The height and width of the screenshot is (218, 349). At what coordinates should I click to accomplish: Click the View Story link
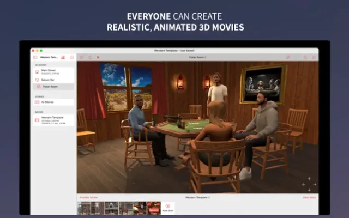(x=309, y=197)
